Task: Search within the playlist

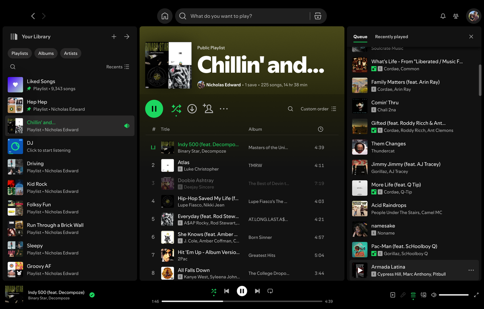Action: pyautogui.click(x=290, y=109)
